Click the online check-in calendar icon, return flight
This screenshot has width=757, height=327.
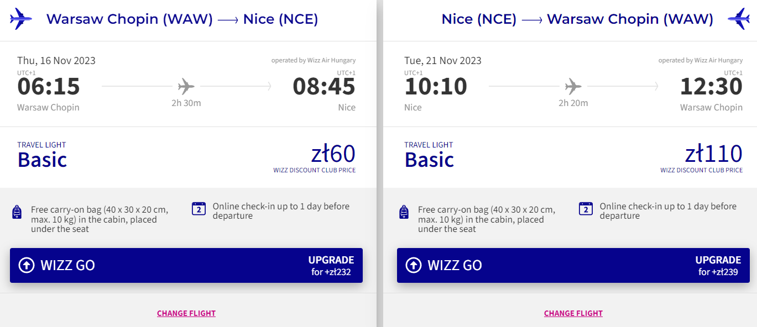pyautogui.click(x=586, y=208)
